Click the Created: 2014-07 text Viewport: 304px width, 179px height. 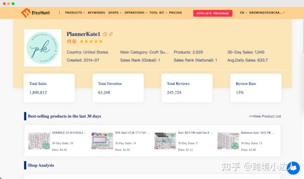click(x=83, y=60)
